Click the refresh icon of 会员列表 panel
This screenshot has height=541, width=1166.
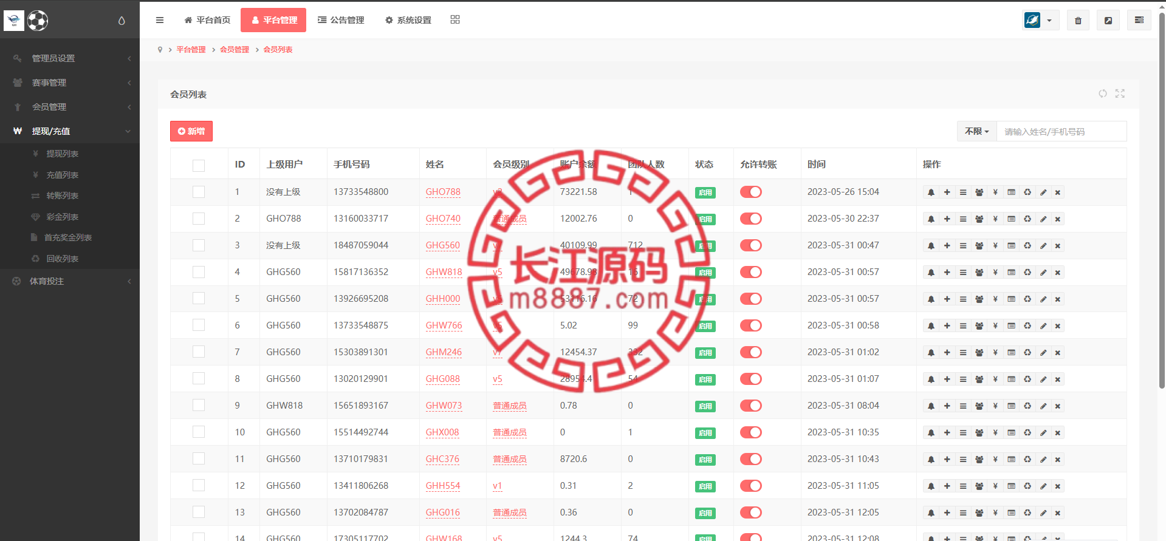click(1103, 94)
